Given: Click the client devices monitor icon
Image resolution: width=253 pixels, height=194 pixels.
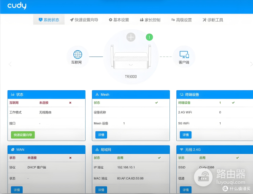Looking at the screenshot, I should [183, 55].
